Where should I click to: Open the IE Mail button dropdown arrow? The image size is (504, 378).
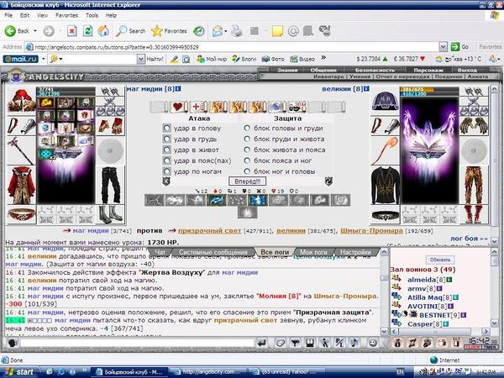(x=226, y=32)
